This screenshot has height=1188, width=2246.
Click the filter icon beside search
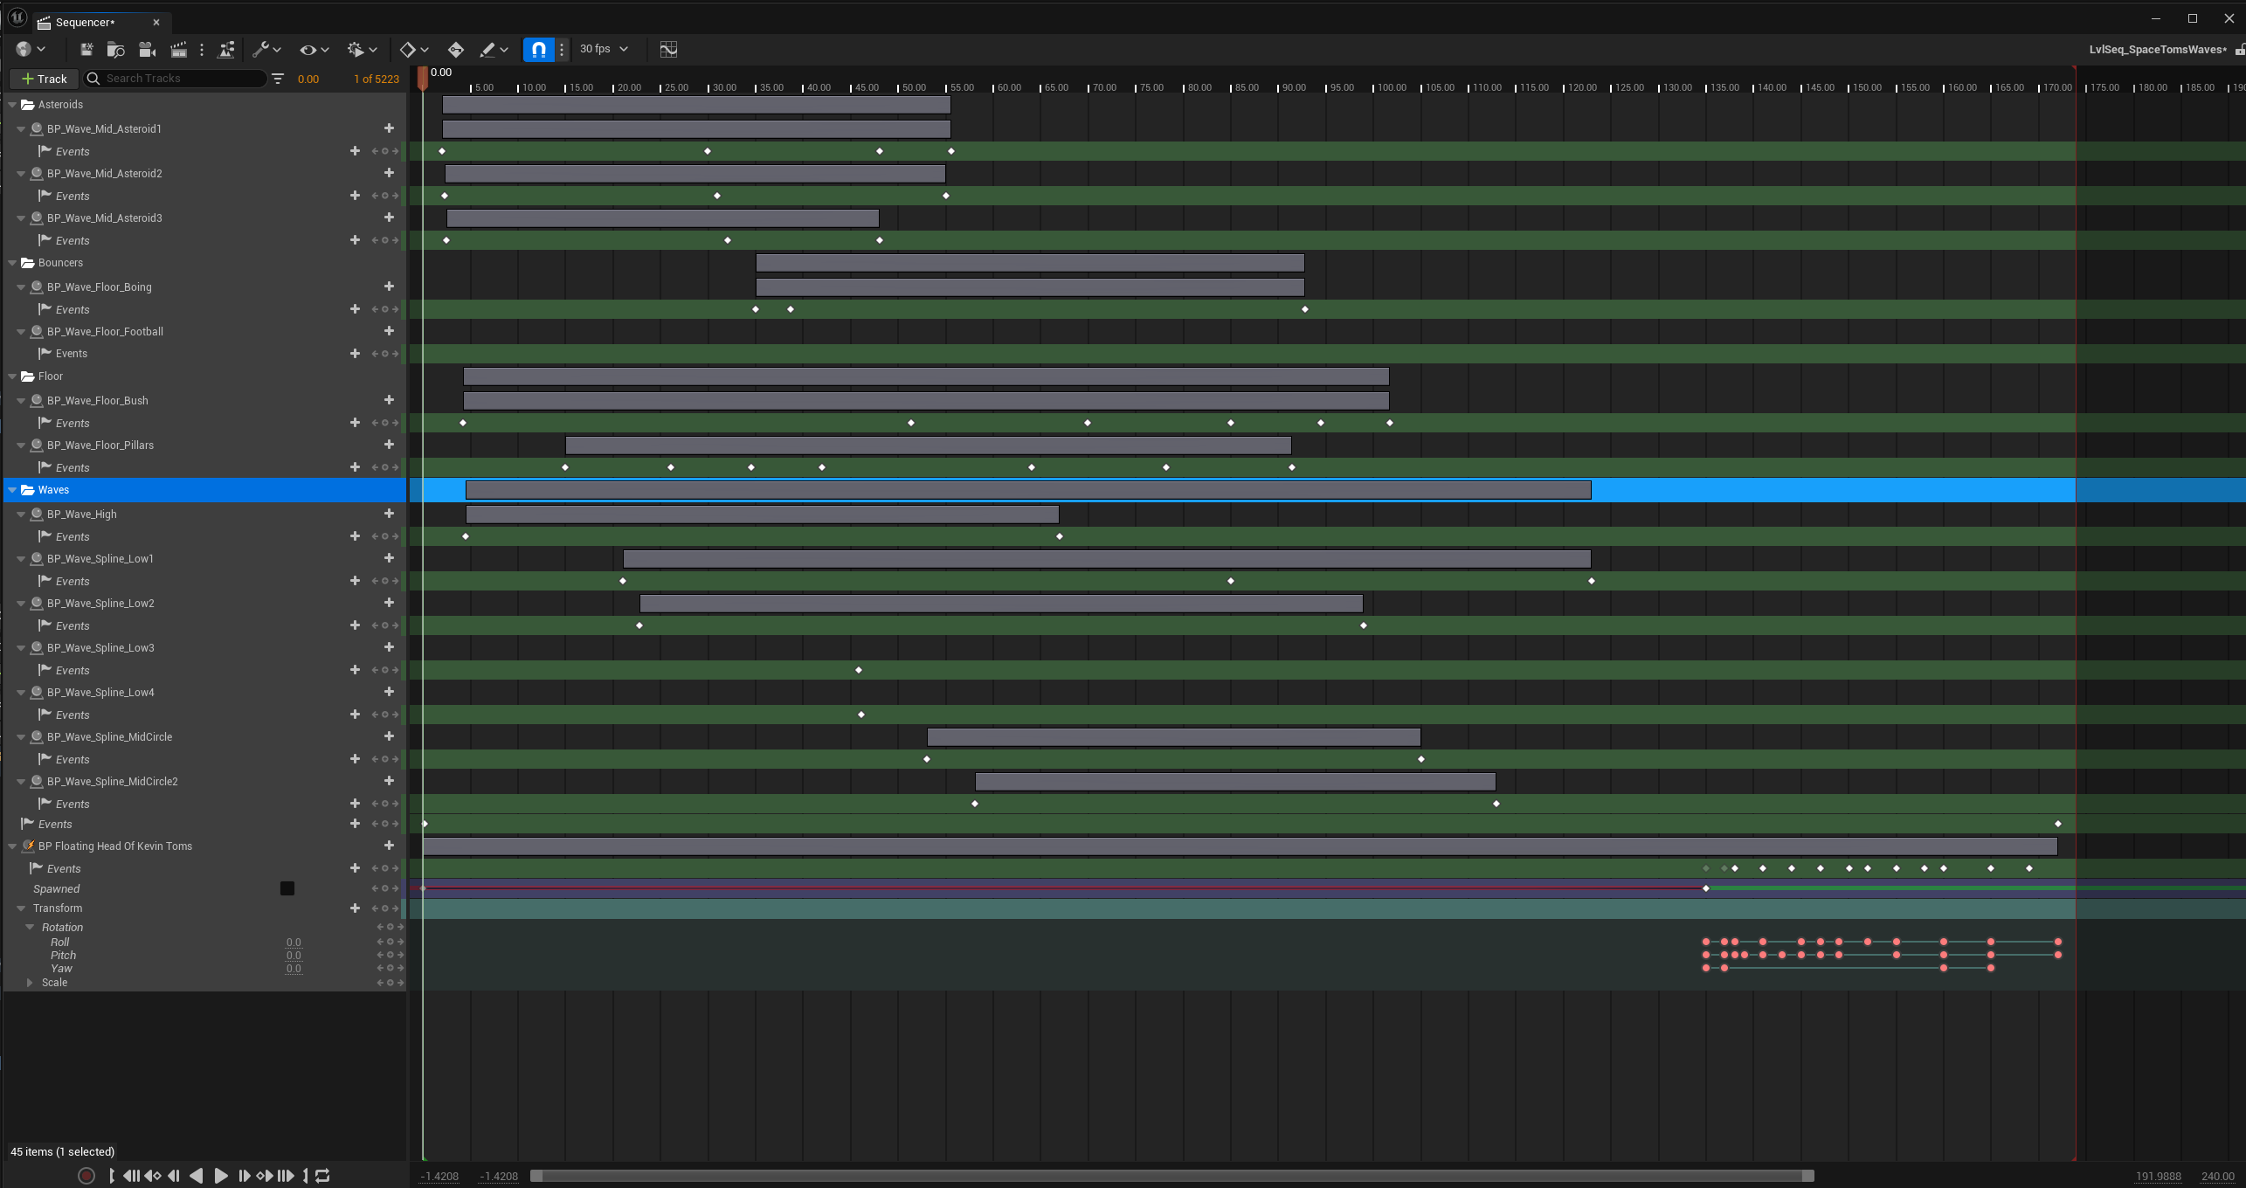pyautogui.click(x=278, y=79)
